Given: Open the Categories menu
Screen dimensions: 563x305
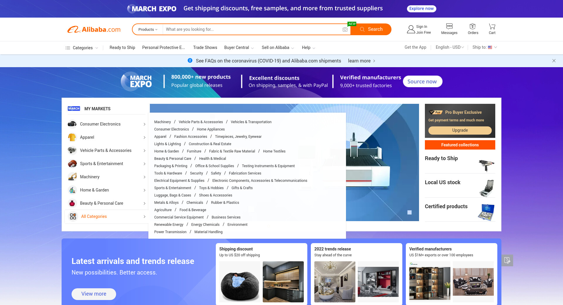Looking at the screenshot, I should click(x=82, y=48).
